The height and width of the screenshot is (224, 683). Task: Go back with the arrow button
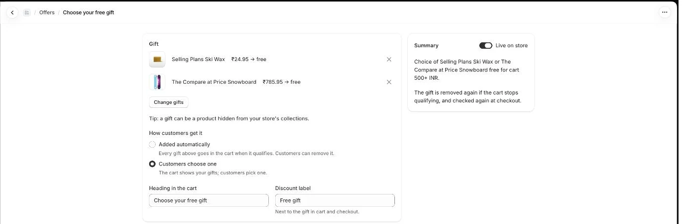(12, 13)
